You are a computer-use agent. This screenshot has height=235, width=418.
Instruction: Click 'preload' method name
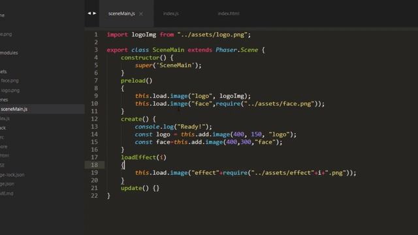click(x=133, y=80)
